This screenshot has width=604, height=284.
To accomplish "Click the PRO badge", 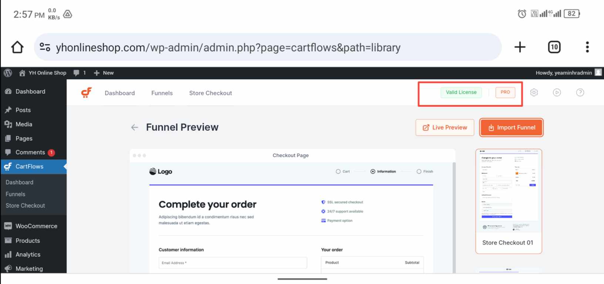I will (x=505, y=92).
